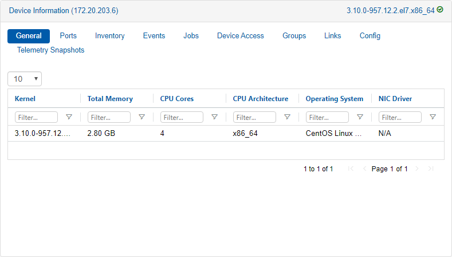Screen dimensions: 452x257
Task: Go to the first page arrow
Action: click(x=351, y=169)
